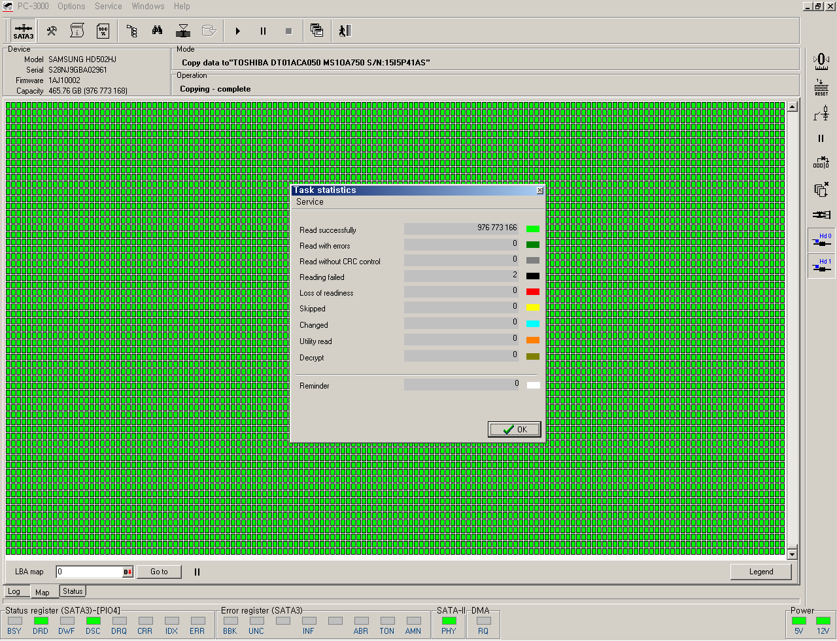Click the DSC status indicator

tap(93, 621)
